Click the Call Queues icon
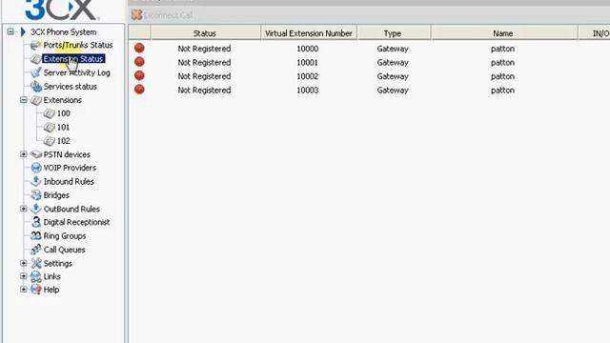The height and width of the screenshot is (343, 610). point(36,250)
